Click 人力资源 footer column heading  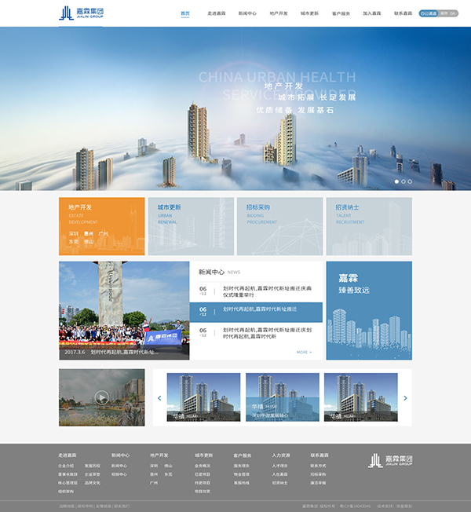[x=281, y=455]
